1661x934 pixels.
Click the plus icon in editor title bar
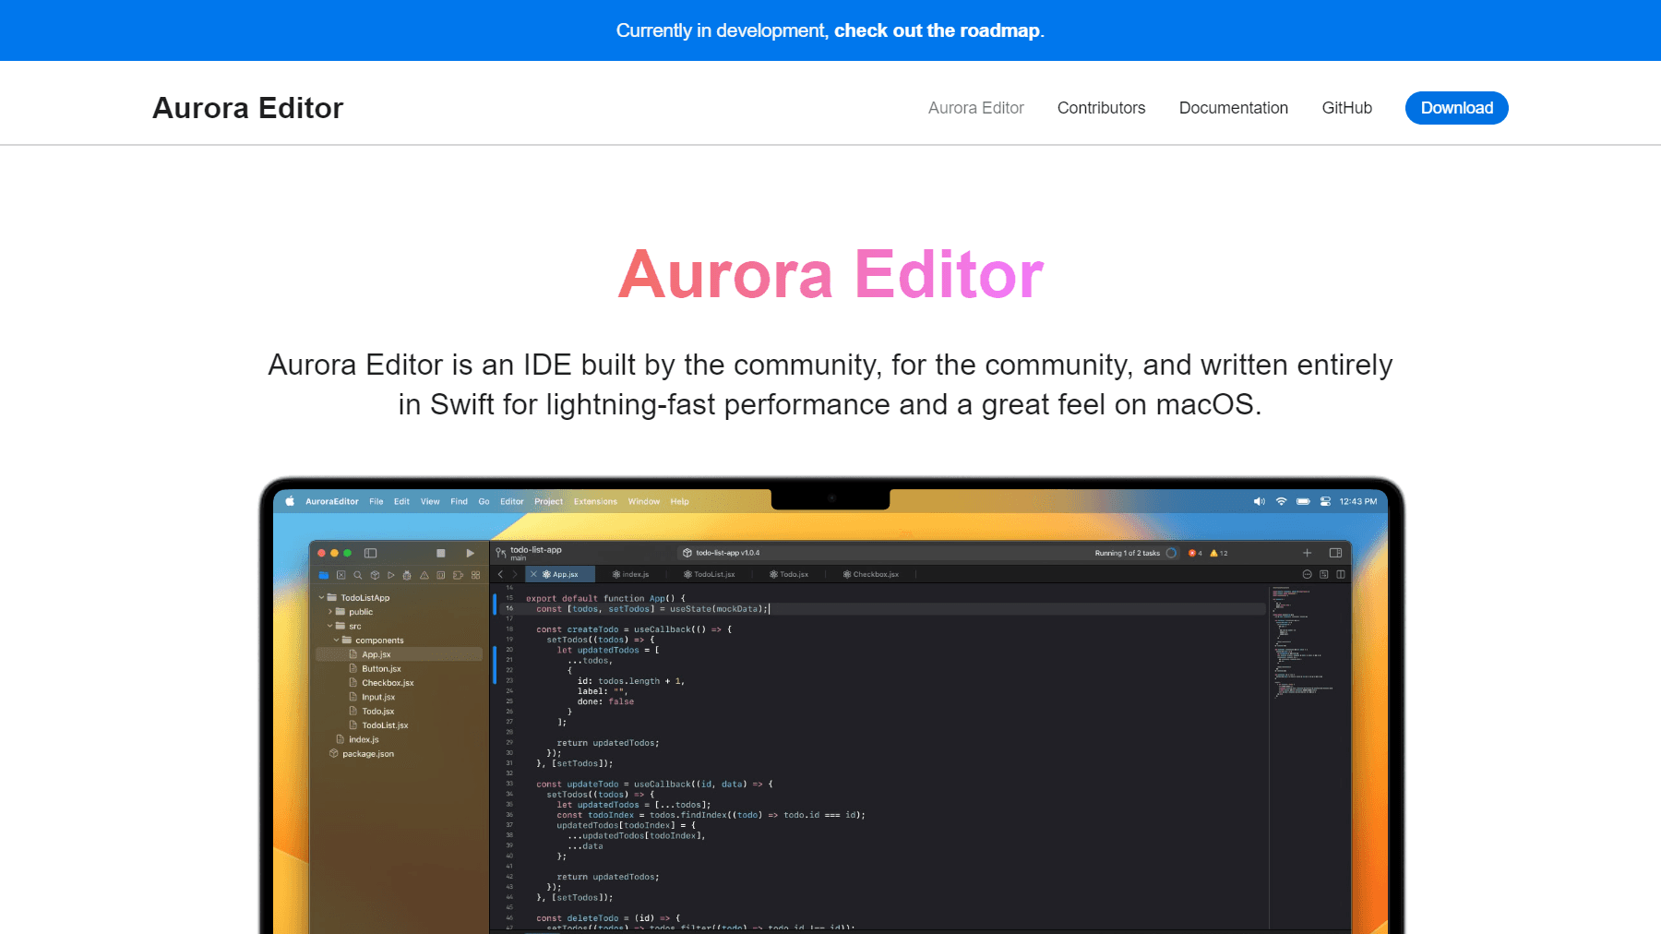pos(1307,553)
